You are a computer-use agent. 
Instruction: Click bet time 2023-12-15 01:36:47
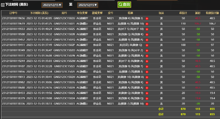click(x=39, y=50)
